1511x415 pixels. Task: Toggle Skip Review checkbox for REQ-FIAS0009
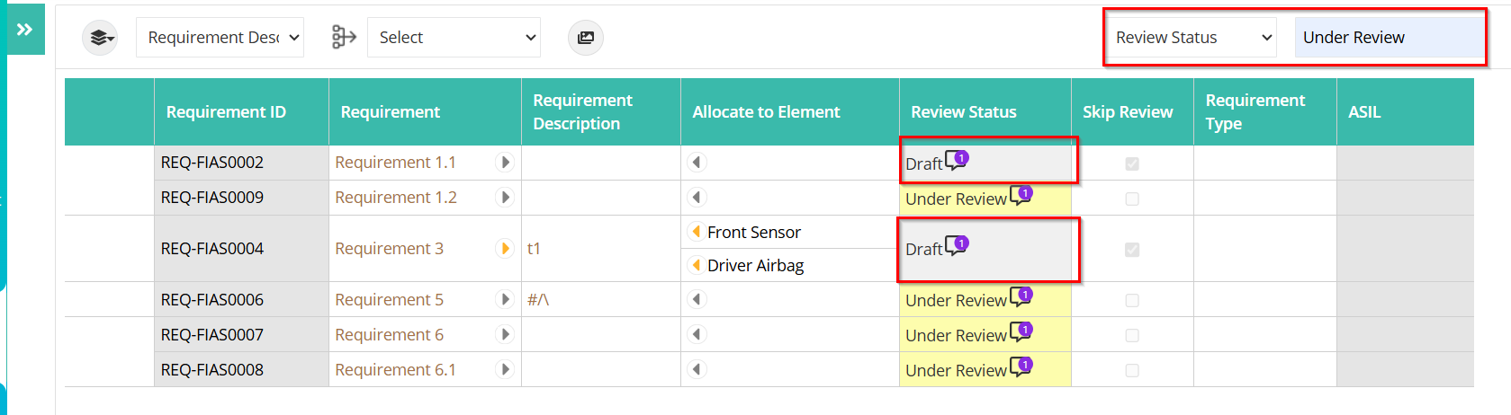click(1132, 199)
